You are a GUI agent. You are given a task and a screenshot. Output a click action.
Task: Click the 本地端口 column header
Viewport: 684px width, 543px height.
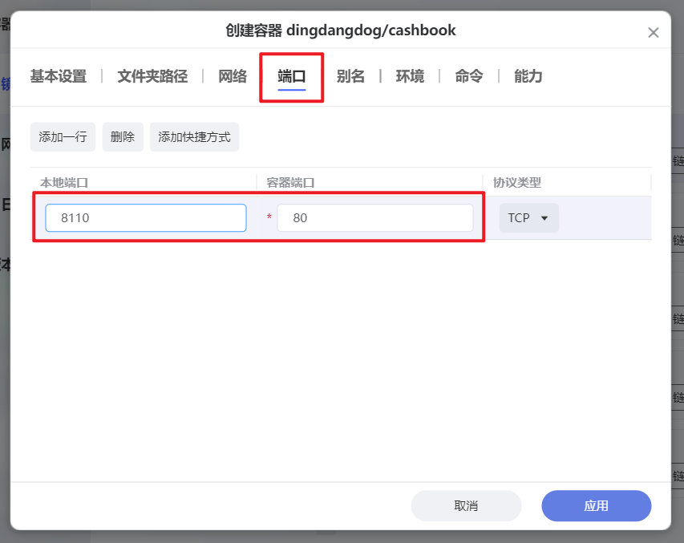(64, 182)
